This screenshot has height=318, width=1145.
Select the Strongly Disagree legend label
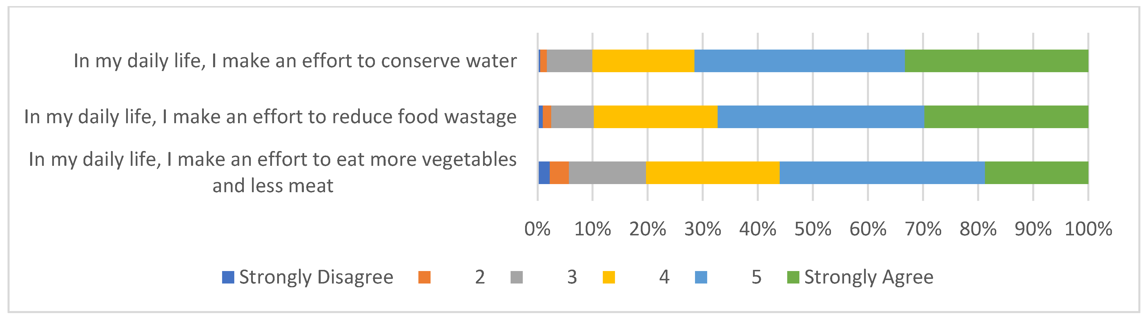(316, 277)
